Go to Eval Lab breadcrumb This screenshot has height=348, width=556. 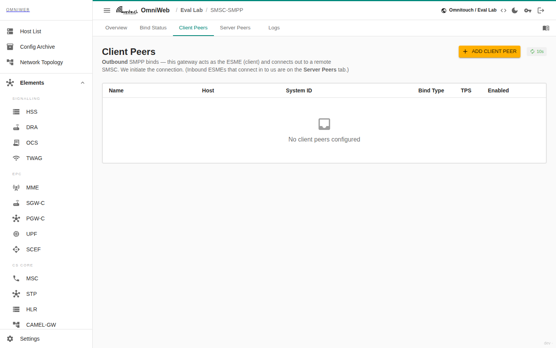click(192, 10)
